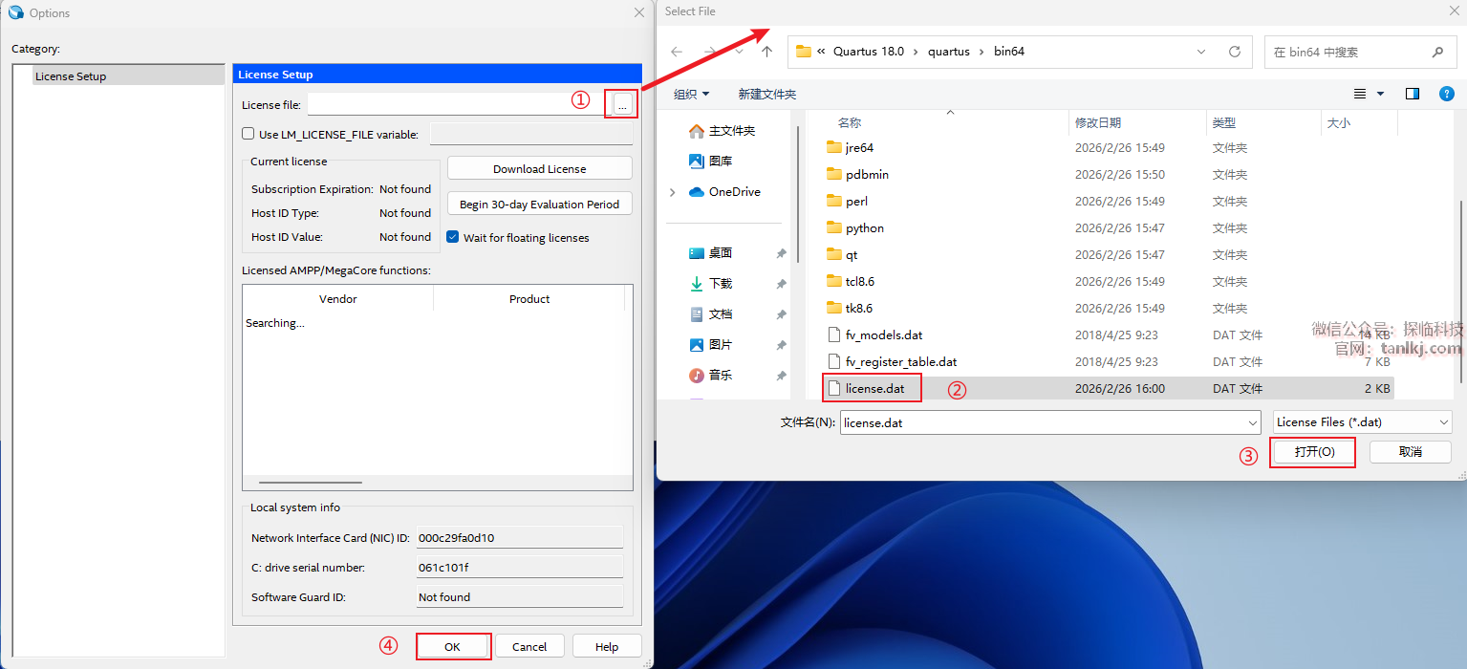
Task: Click 新建文件夹 (New folder)
Action: (766, 94)
